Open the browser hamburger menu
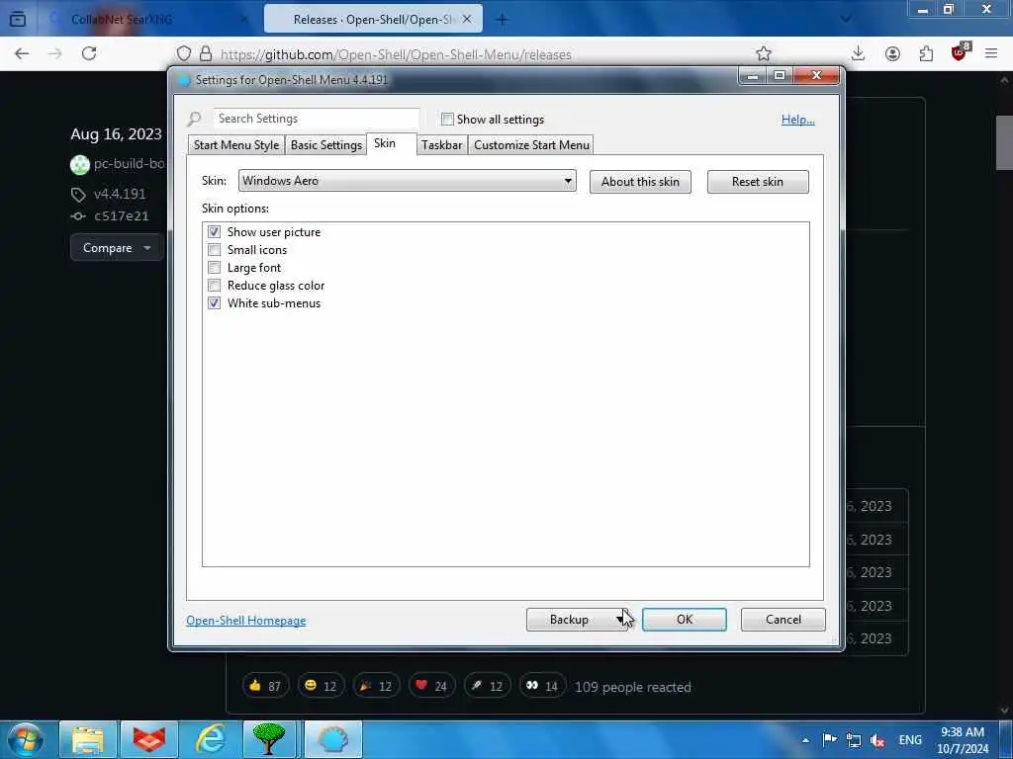 991,53
